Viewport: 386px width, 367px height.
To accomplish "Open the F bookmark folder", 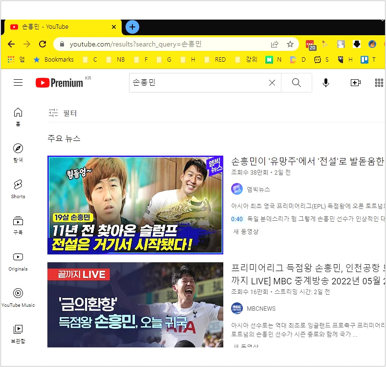I will pos(141,59).
